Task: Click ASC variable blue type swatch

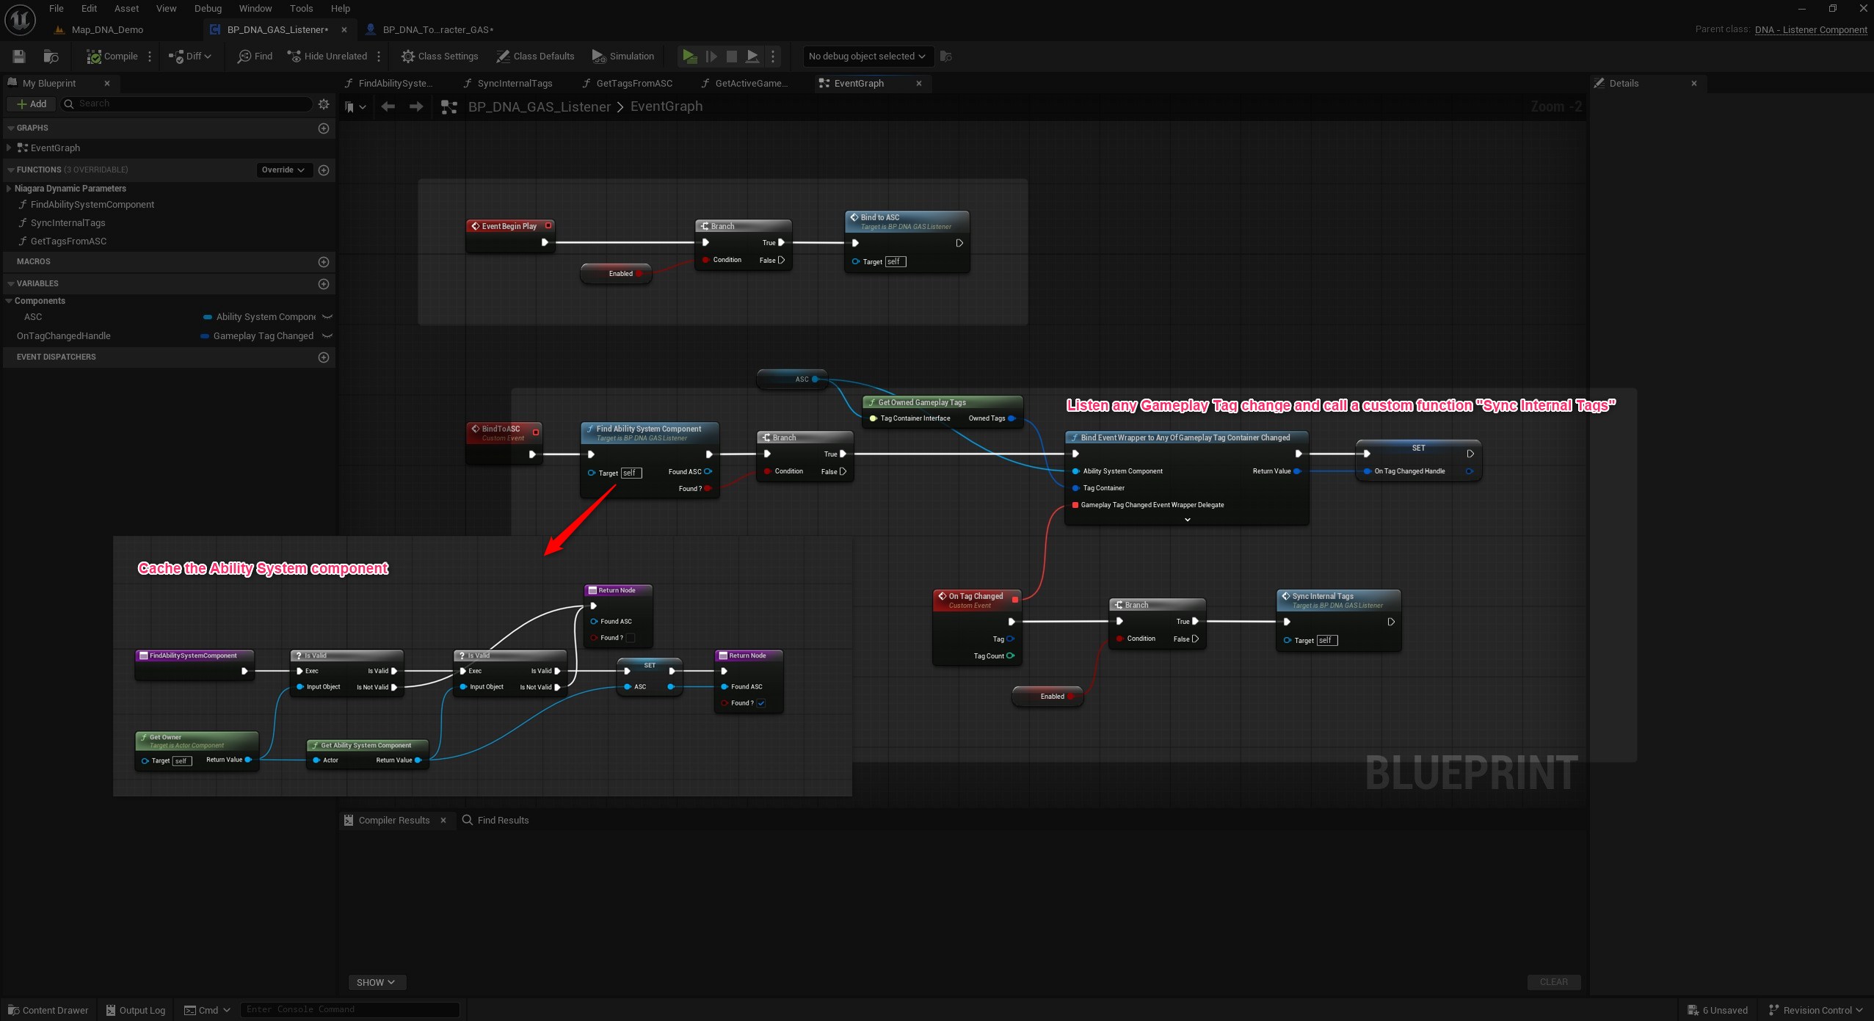Action: pos(208,317)
